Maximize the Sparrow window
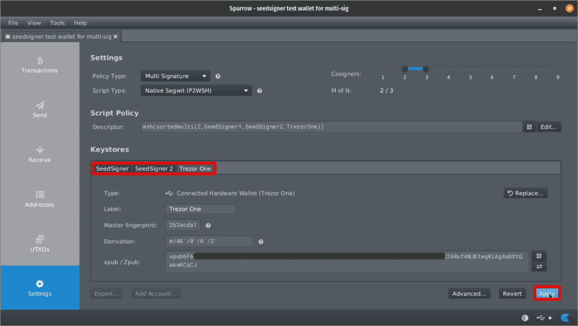Screen dimensions: 578x326 pos(554,8)
